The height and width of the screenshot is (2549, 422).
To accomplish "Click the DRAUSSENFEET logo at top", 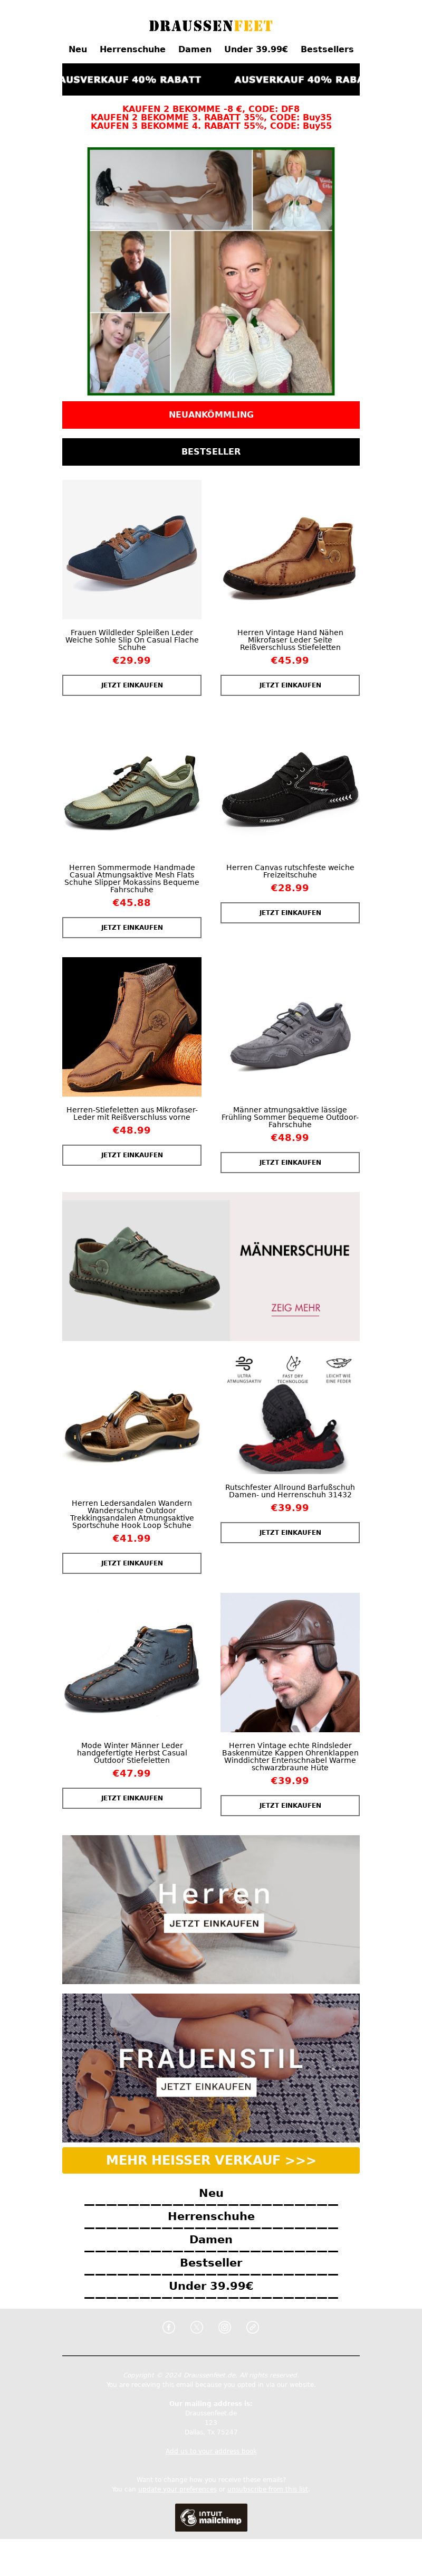I will pyautogui.click(x=210, y=26).
